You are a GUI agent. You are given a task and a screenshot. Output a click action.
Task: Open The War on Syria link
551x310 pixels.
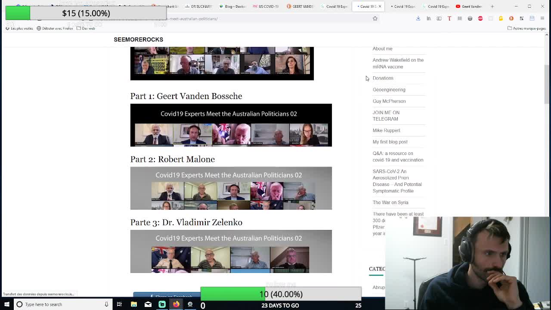click(x=390, y=202)
